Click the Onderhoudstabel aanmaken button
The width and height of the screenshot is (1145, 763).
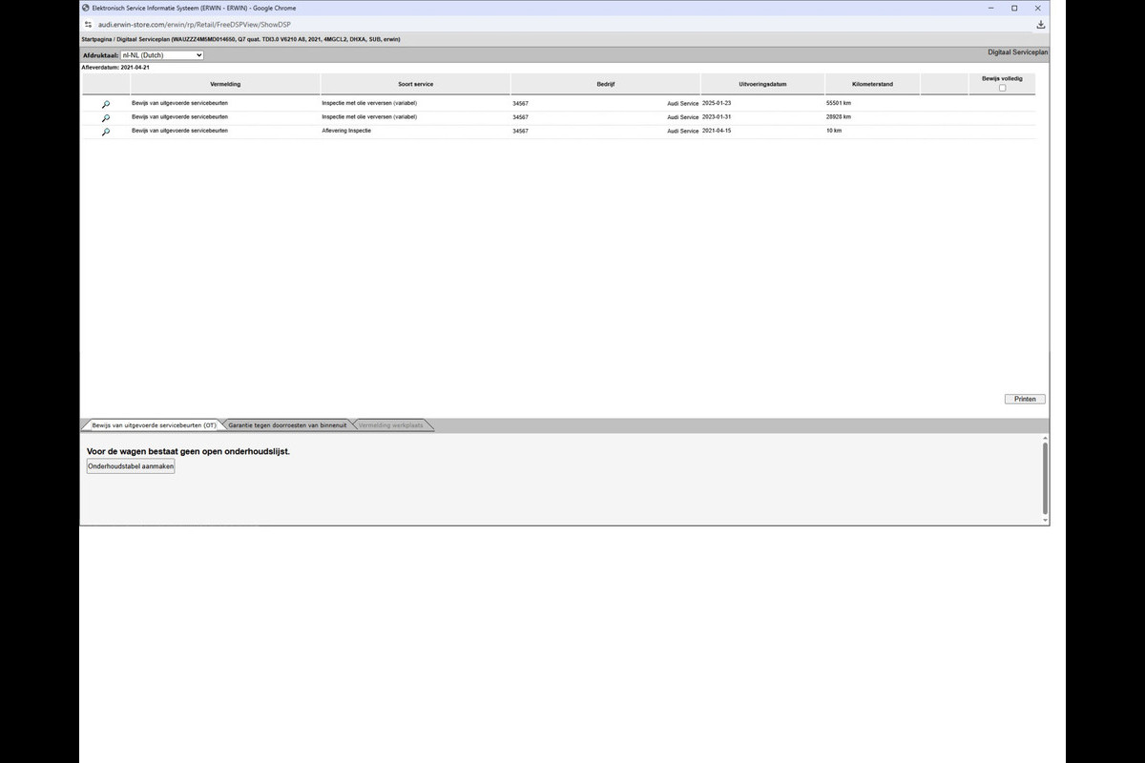pyautogui.click(x=131, y=466)
